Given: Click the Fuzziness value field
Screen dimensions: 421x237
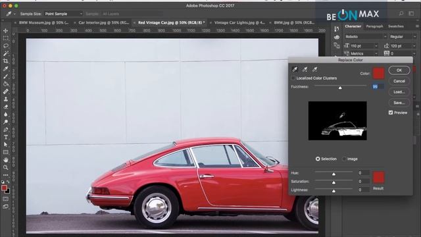Looking at the screenshot, I should 378,86.
